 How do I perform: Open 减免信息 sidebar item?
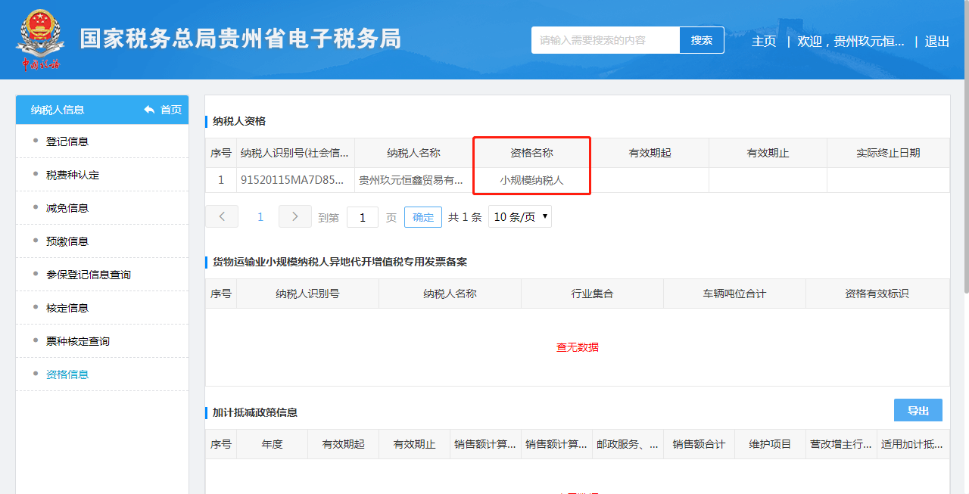pos(67,208)
